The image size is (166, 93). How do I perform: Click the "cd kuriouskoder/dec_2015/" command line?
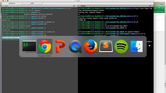[x=117, y=26]
